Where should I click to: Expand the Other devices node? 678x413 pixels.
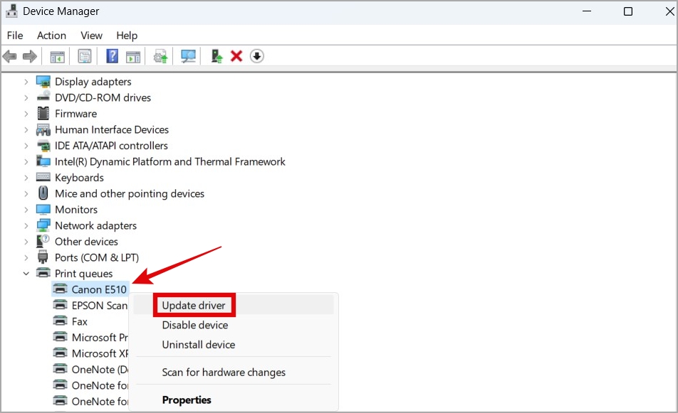click(26, 241)
